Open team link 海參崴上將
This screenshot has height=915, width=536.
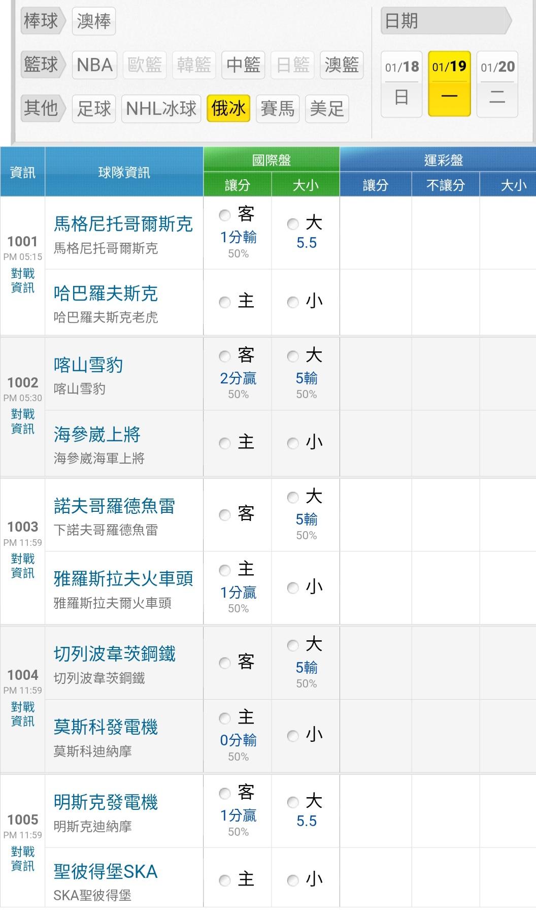[x=97, y=435]
